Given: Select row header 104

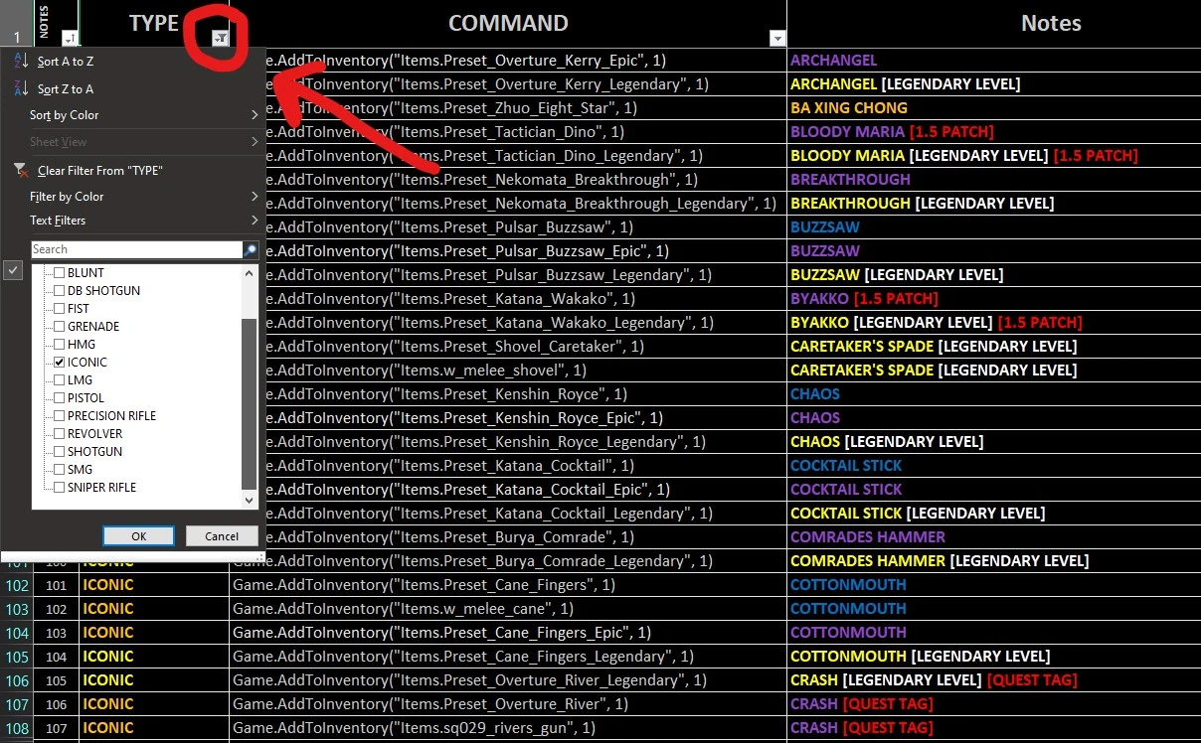Looking at the screenshot, I should click(x=17, y=633).
